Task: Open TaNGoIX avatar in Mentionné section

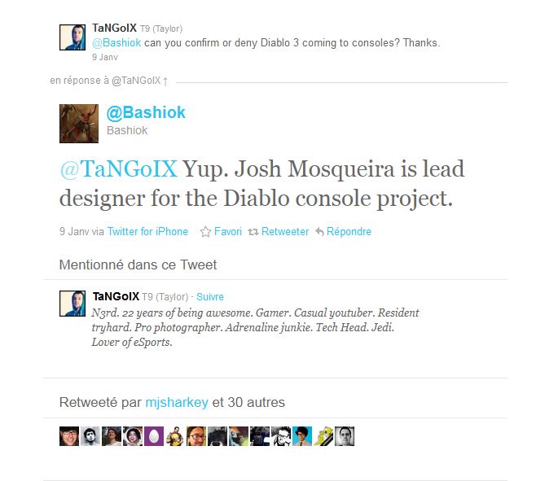Action: click(x=72, y=304)
